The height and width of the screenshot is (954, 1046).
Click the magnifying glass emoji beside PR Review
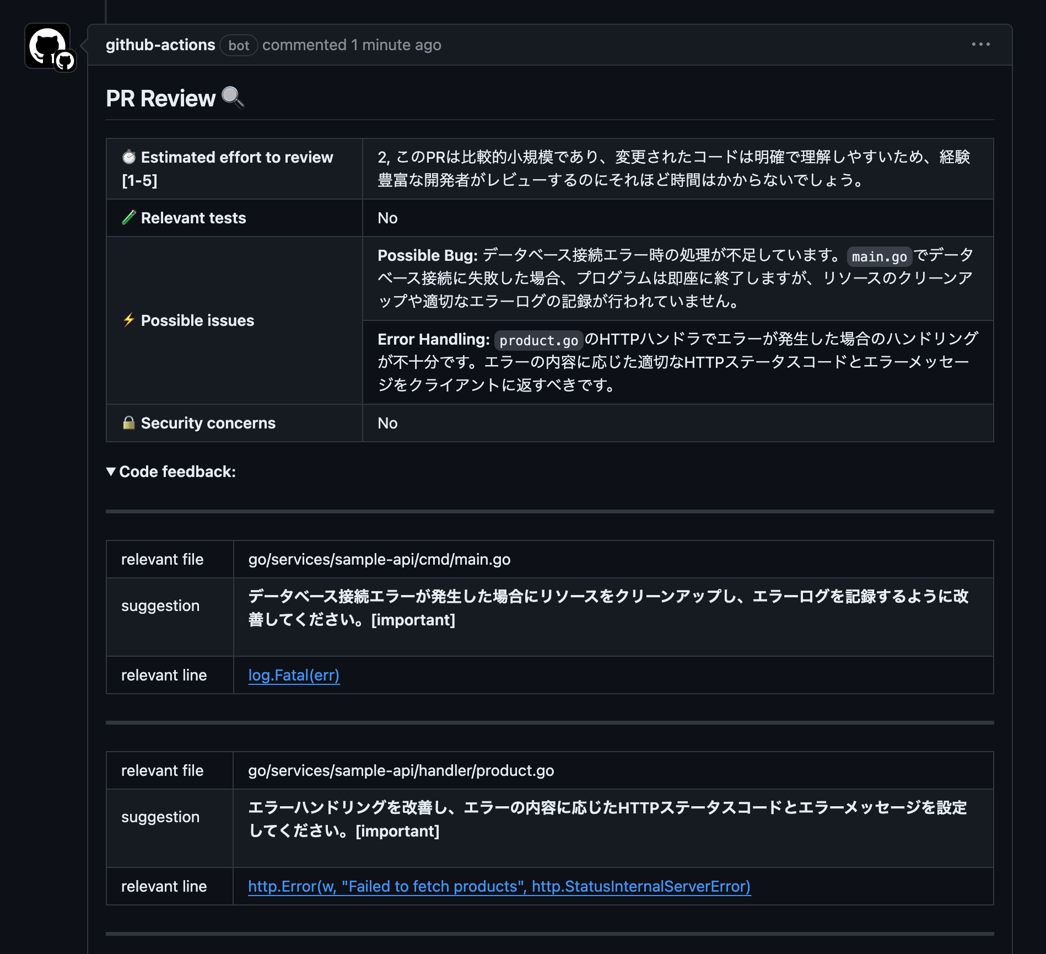pyautogui.click(x=233, y=98)
